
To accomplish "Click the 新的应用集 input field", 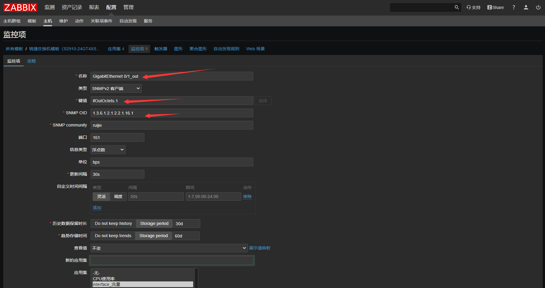I will [x=172, y=260].
